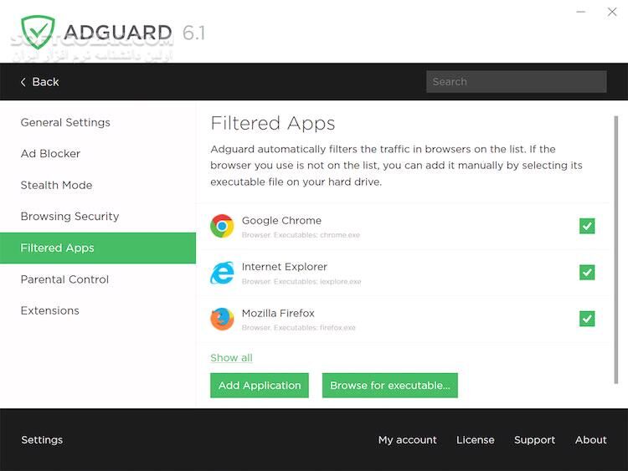
Task: Select Filtered Apps in sidebar
Action: pos(98,248)
